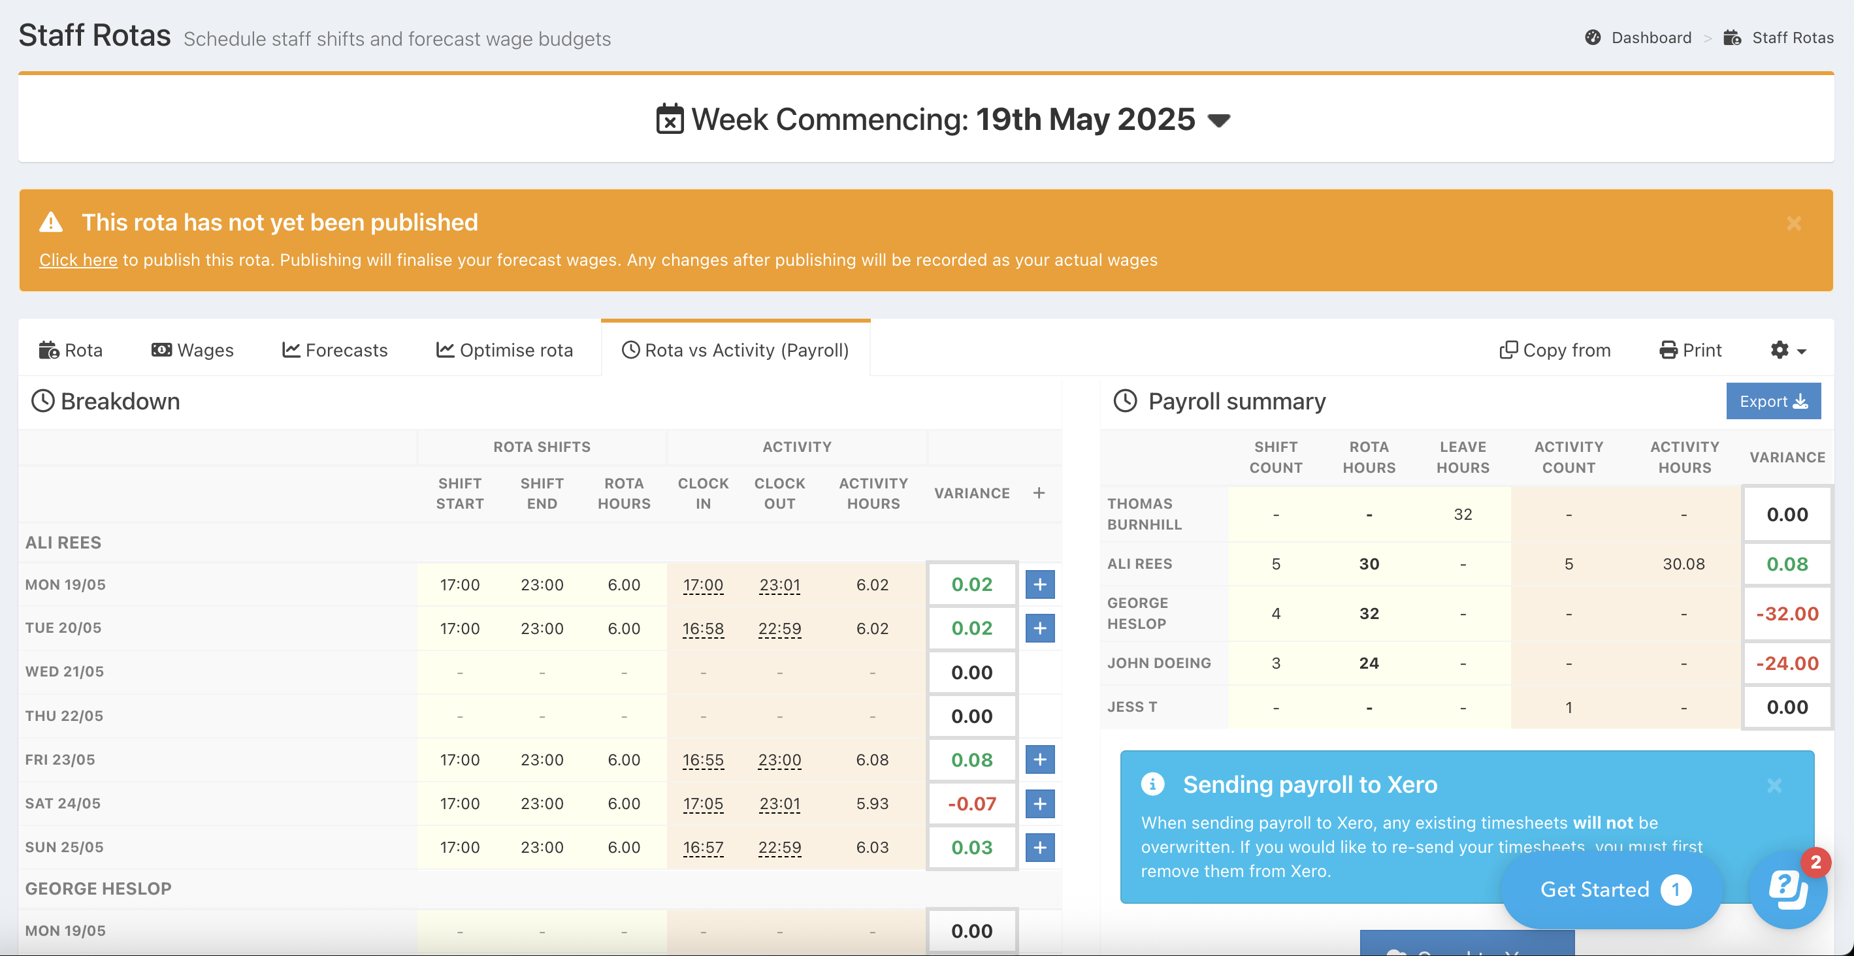Click the Export button in Payroll summary
This screenshot has width=1854, height=956.
1773,402
